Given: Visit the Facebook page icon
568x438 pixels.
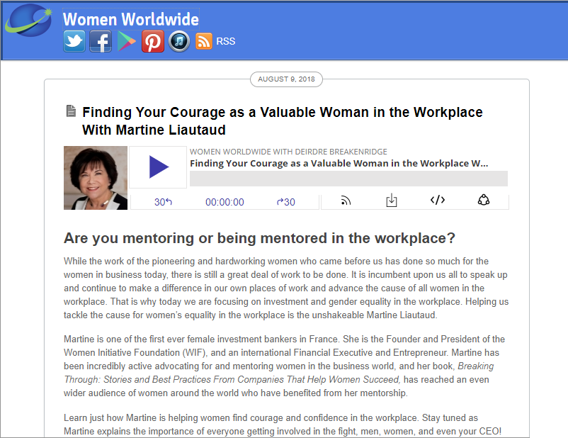Looking at the screenshot, I should (x=101, y=41).
